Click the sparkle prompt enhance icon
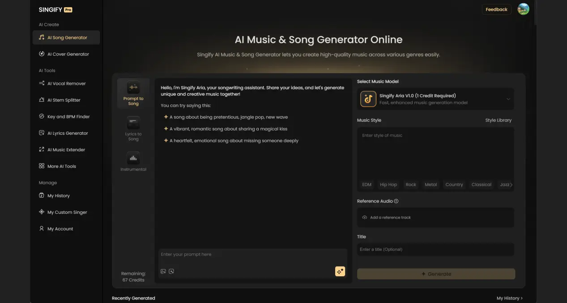 click(x=340, y=271)
